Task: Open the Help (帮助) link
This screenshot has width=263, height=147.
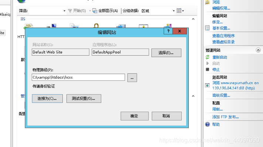Action: (x=216, y=125)
